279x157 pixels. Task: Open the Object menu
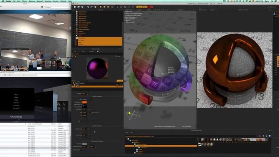click(x=24, y=1)
